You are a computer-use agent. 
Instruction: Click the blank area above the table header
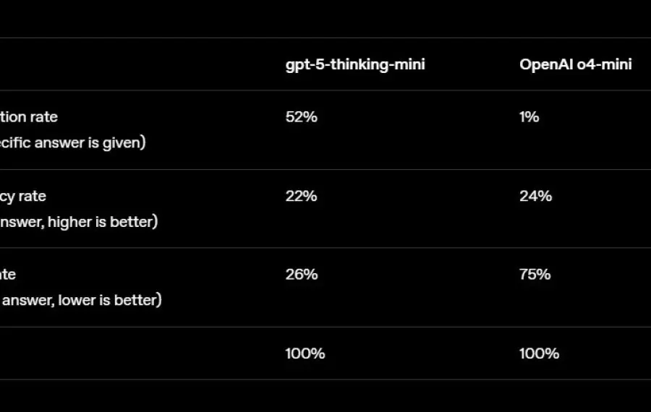[x=325, y=19]
